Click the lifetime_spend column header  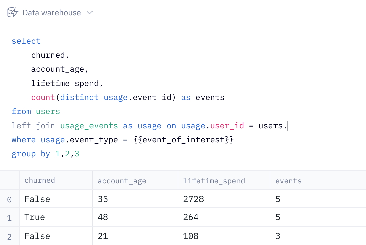click(214, 181)
